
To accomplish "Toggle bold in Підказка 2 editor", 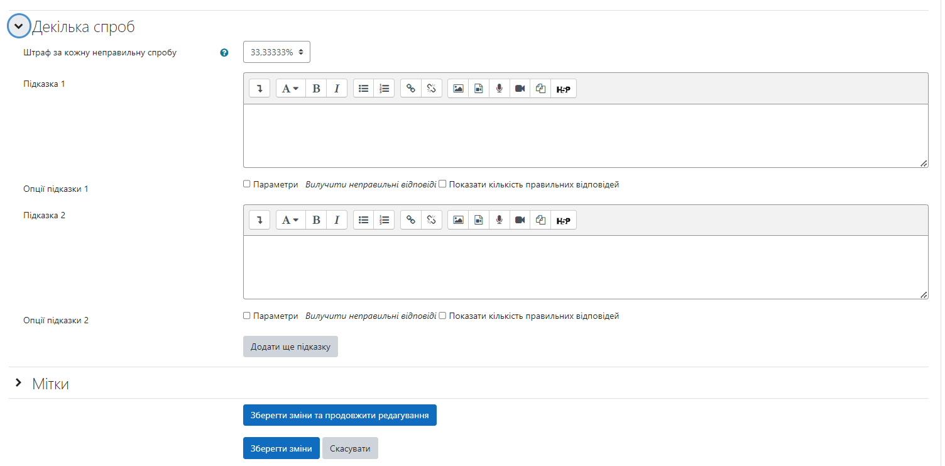I will (x=316, y=220).
